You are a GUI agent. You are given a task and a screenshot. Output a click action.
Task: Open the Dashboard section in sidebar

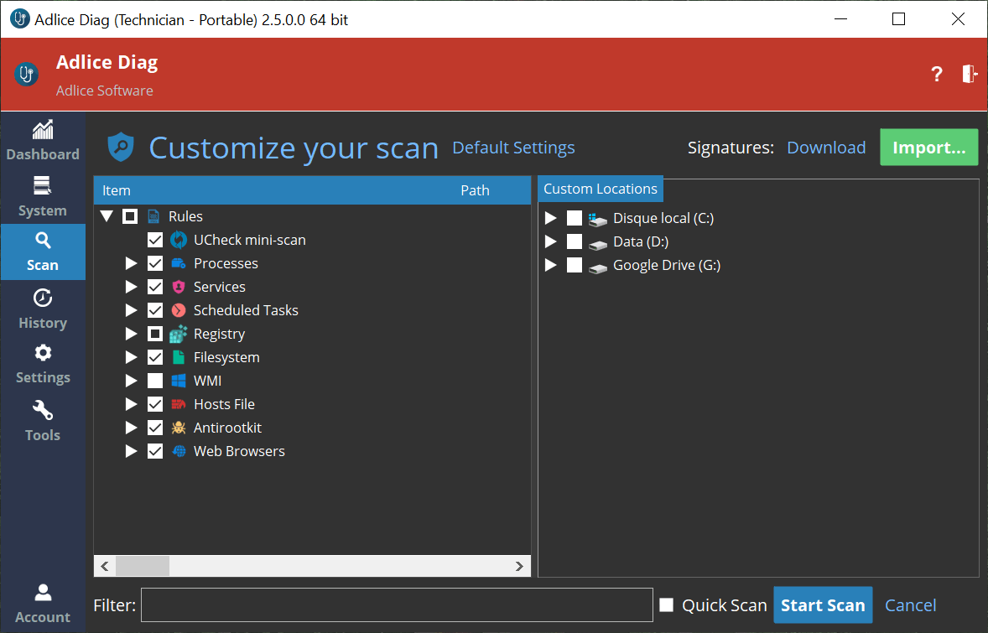[42, 141]
